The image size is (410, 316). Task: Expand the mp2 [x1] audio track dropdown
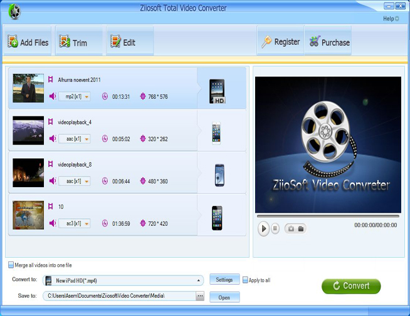[x=87, y=97]
